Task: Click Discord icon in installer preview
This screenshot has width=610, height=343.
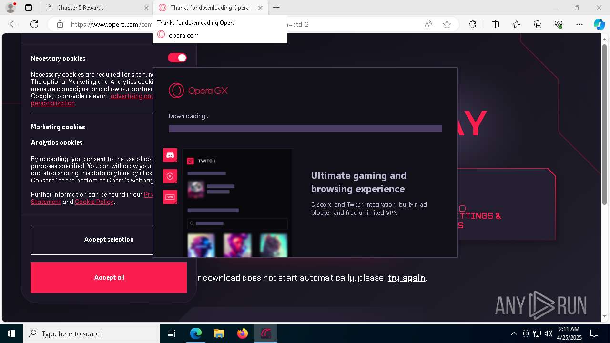Action: [170, 155]
